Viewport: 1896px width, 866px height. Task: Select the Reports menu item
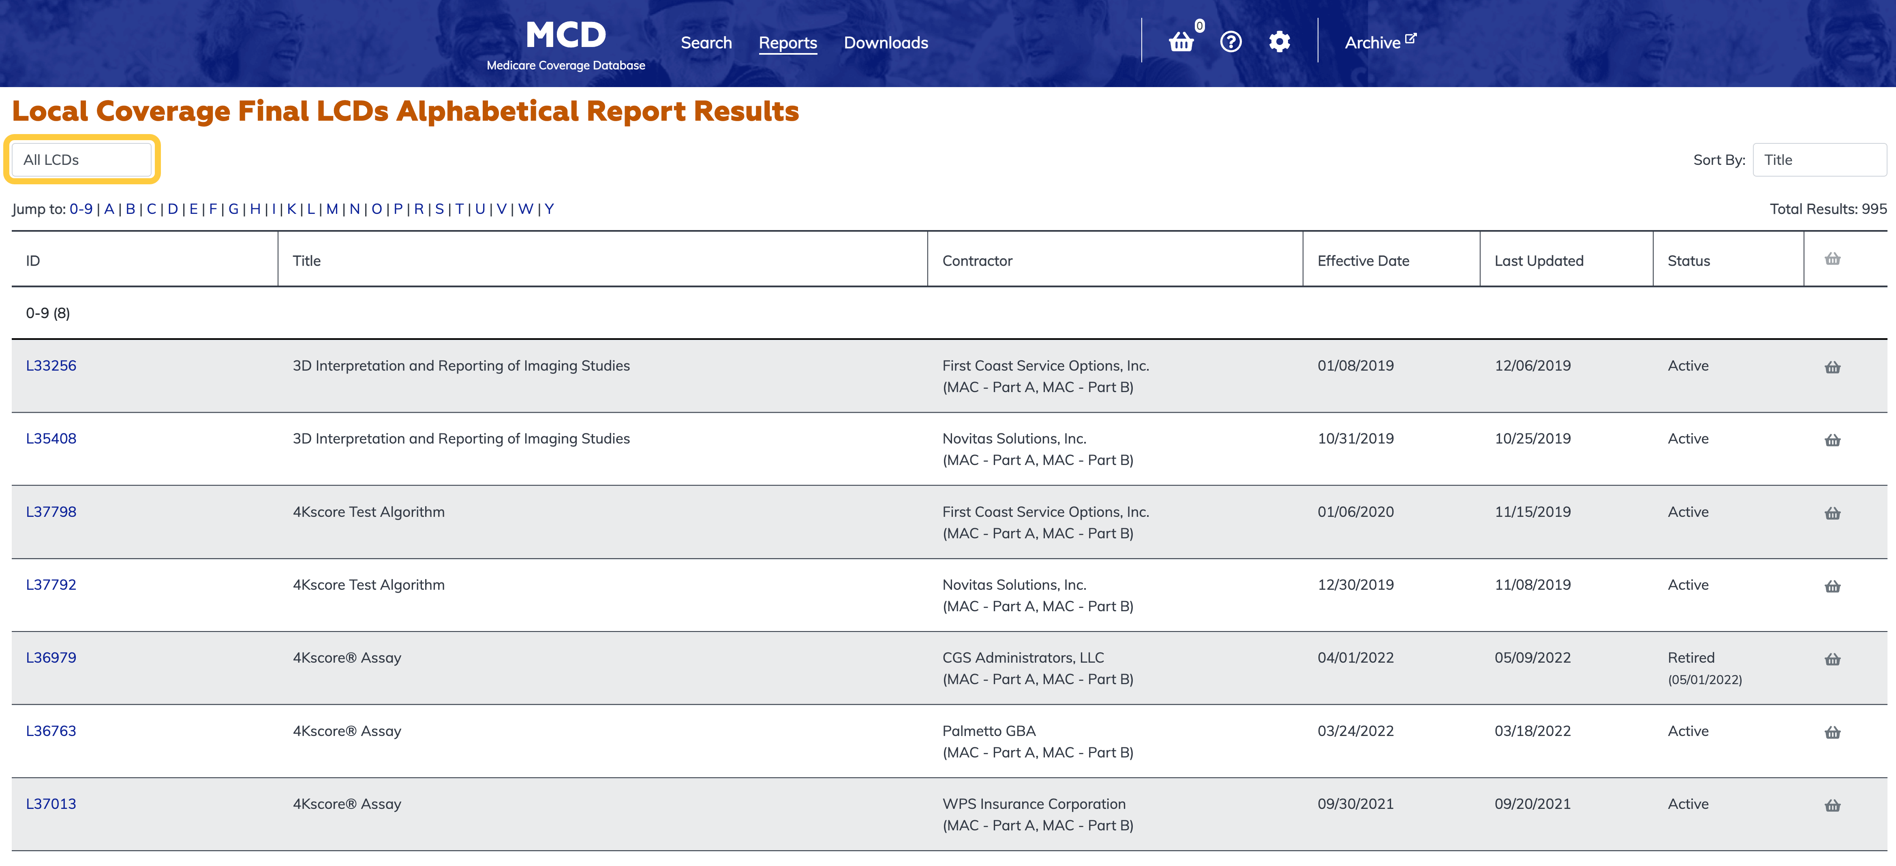point(788,43)
